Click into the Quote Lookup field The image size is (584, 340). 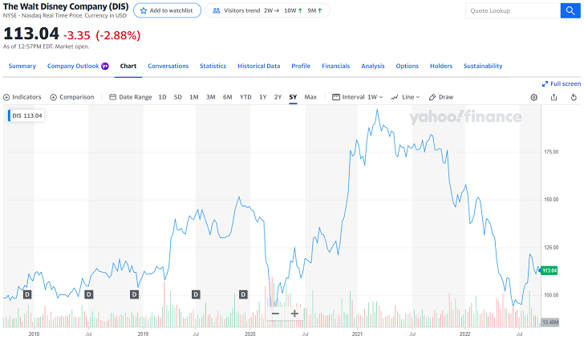512,11
